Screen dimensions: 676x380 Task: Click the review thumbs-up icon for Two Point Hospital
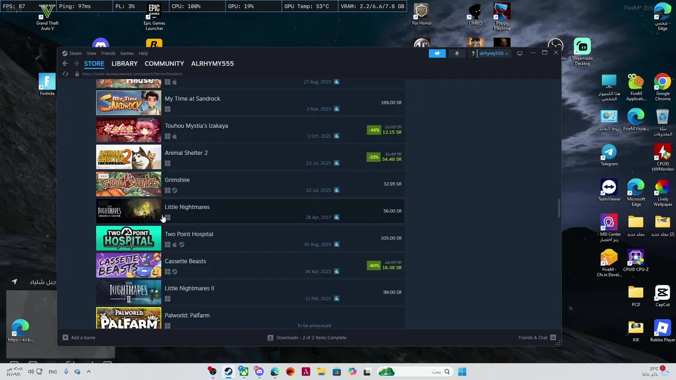pyautogui.click(x=336, y=244)
